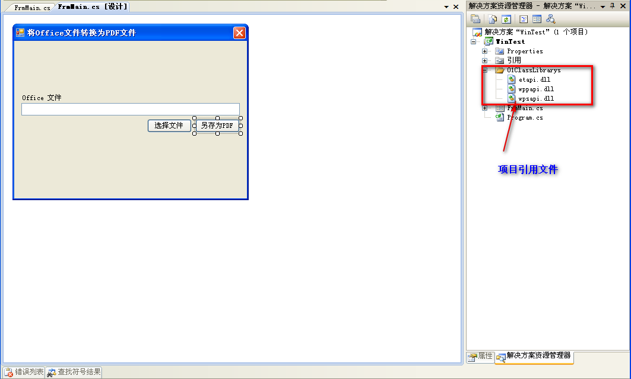Click the View Code toolbar icon

click(x=523, y=19)
